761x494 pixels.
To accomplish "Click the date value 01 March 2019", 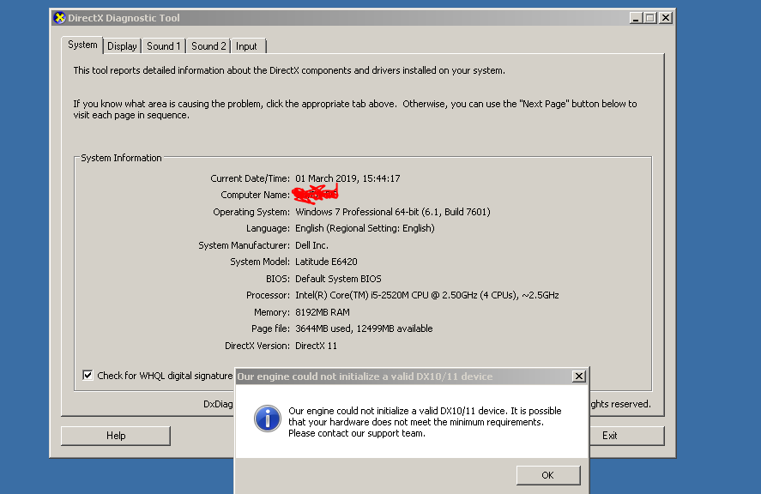I will (347, 178).
